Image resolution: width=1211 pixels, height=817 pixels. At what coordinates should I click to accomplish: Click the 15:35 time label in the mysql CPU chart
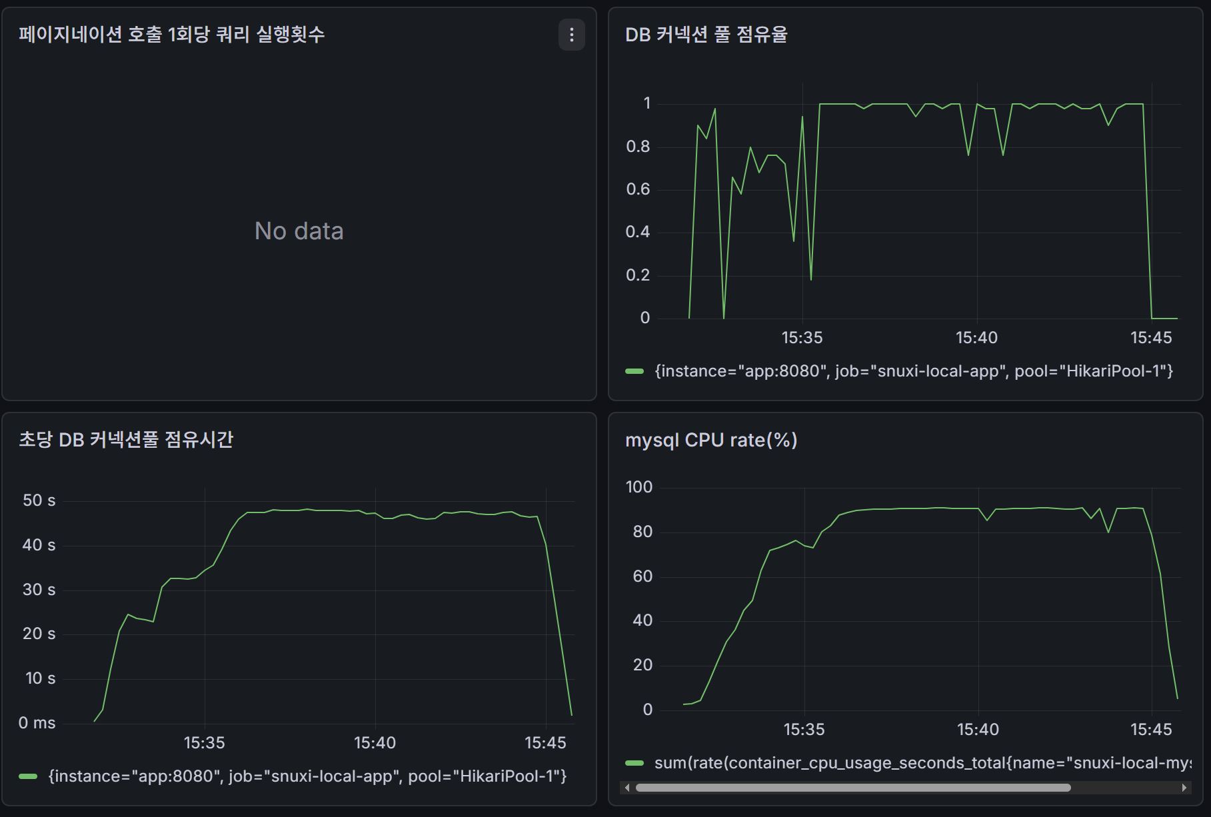(804, 730)
